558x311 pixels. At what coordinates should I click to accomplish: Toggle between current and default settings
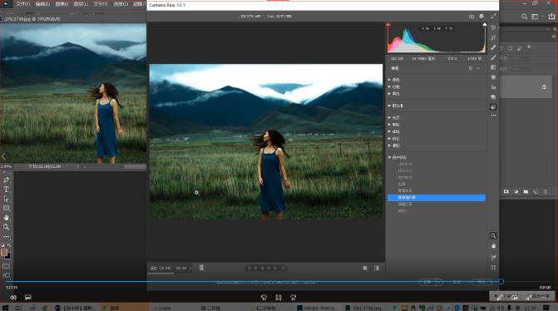coord(377,269)
